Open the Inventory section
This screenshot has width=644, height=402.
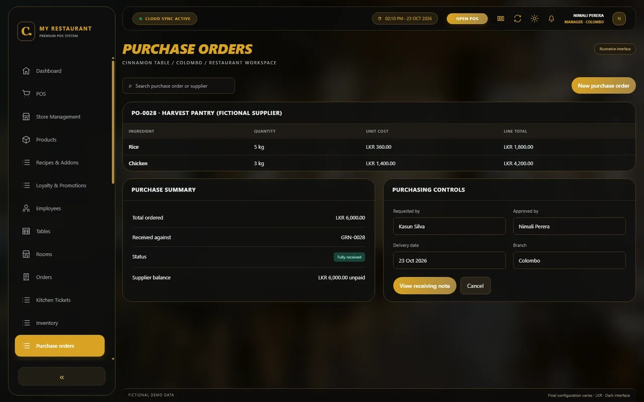tap(60, 323)
